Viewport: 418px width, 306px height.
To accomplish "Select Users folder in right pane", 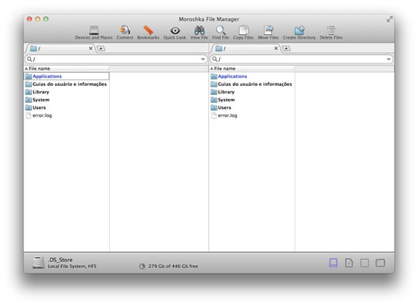I will tap(252, 107).
